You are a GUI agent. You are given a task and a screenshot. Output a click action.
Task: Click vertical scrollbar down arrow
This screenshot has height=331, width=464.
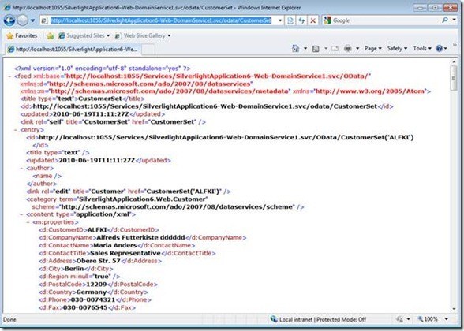point(454,309)
